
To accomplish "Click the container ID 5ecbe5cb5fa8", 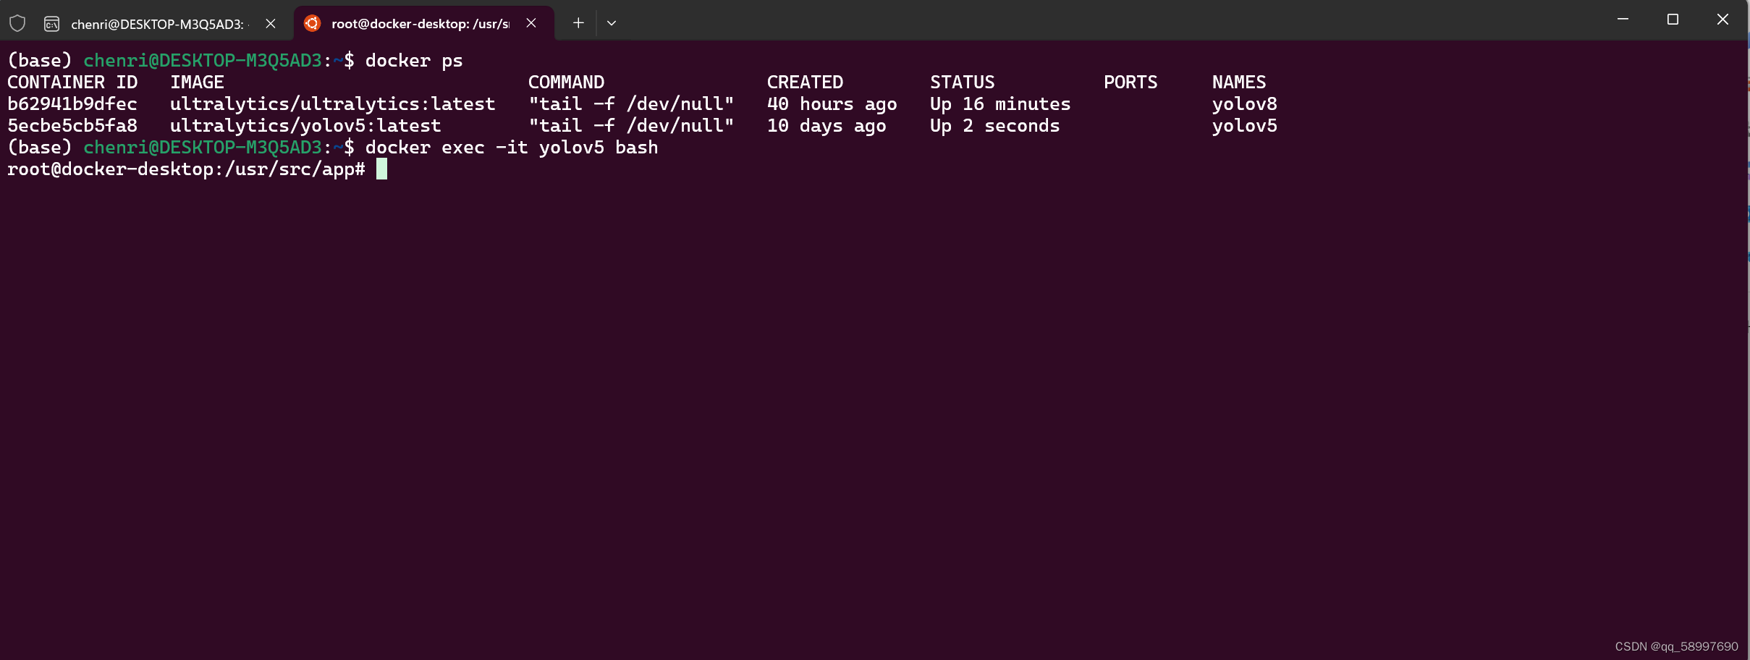I will [72, 126].
